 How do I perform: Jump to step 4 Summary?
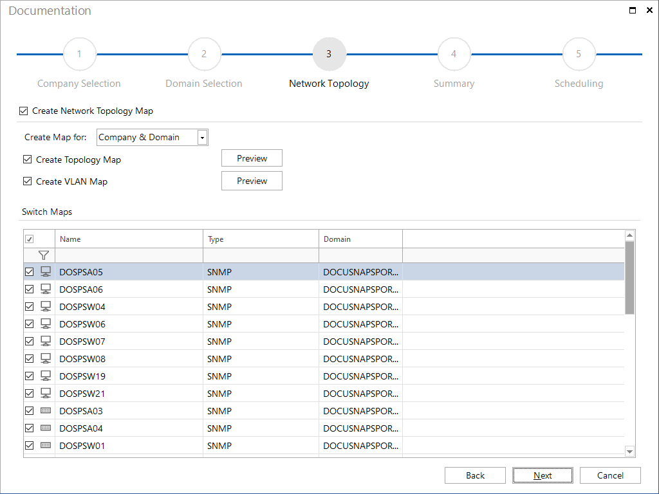click(x=454, y=54)
